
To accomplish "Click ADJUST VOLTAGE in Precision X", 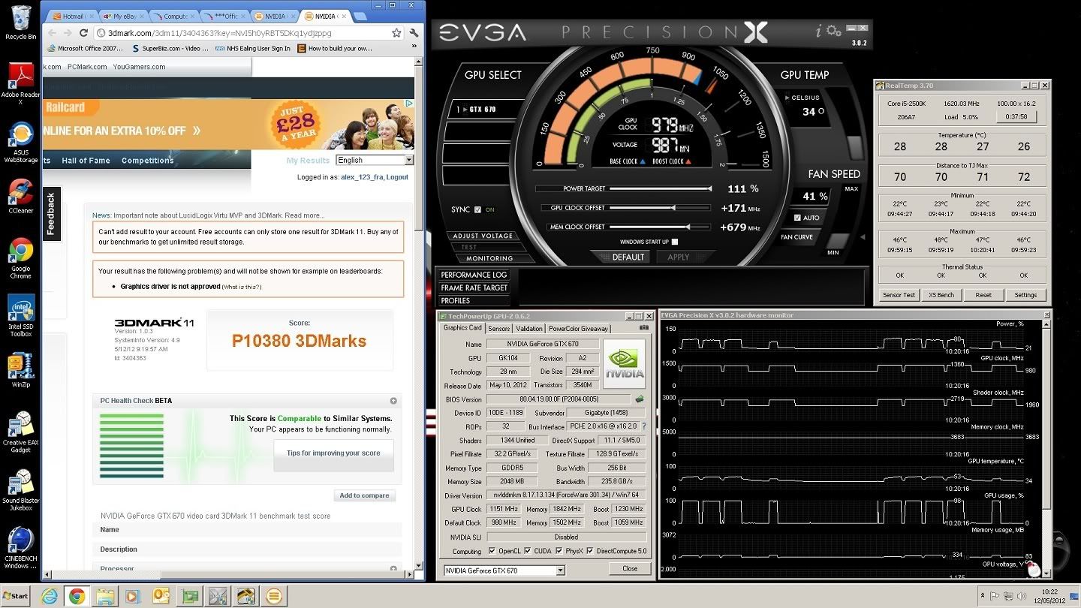I will pos(483,236).
